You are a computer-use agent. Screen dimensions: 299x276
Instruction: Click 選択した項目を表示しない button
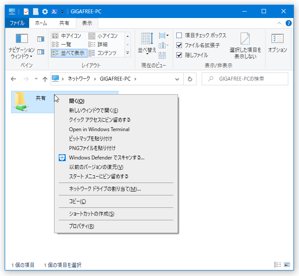coord(245,46)
